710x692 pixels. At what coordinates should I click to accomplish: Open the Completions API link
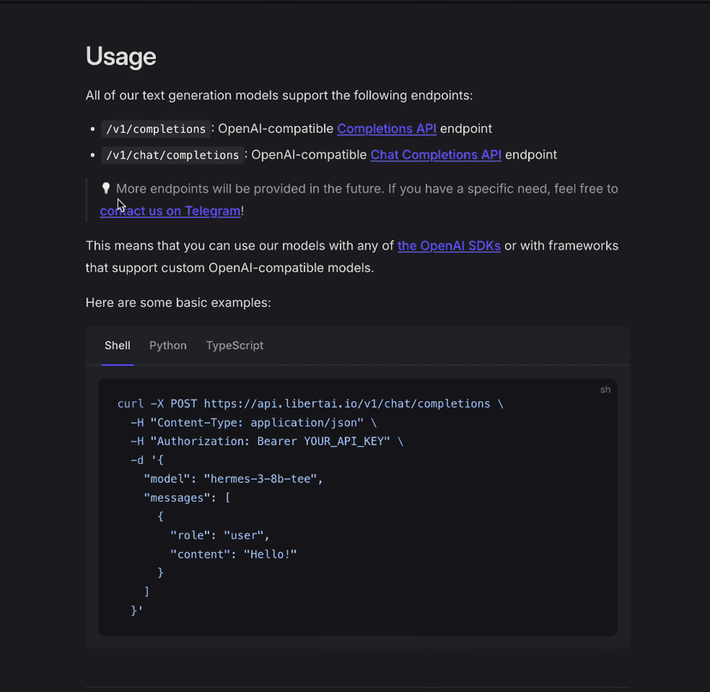tap(386, 129)
